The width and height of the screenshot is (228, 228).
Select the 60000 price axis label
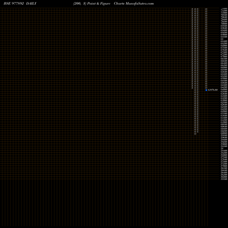pyautogui.click(x=224, y=133)
